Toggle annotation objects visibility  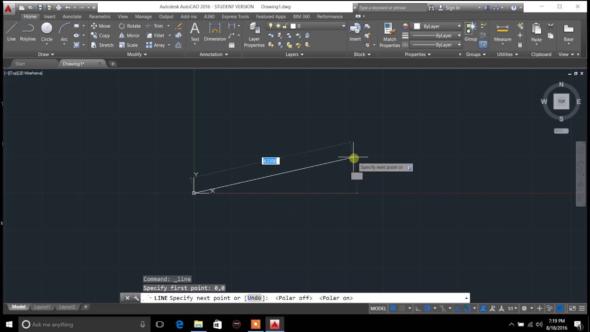(x=484, y=308)
